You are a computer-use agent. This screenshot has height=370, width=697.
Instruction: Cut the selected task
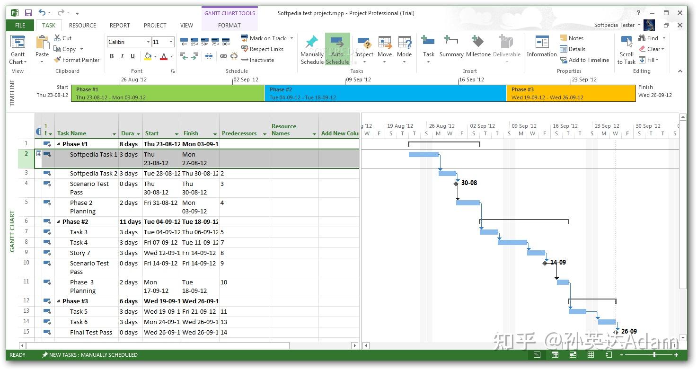(62, 38)
